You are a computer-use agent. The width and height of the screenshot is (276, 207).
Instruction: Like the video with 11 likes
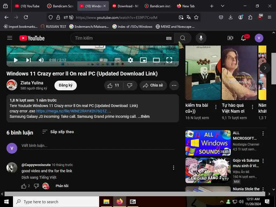point(113,85)
